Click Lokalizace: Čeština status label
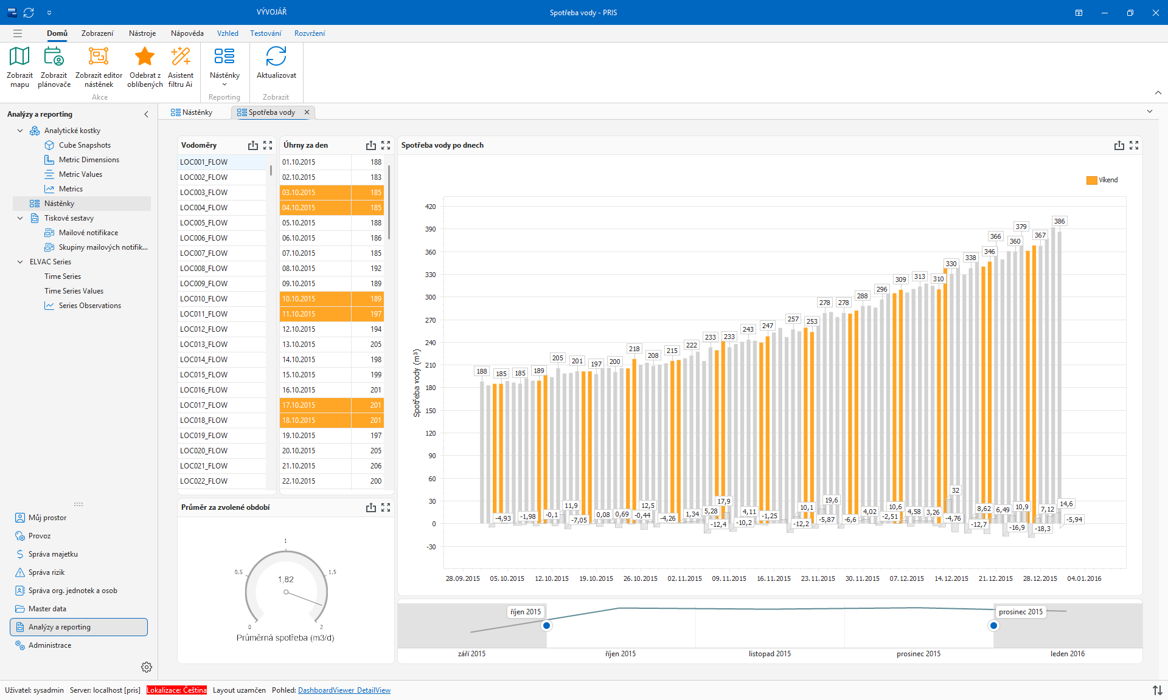The image size is (1168, 700). pos(176,690)
